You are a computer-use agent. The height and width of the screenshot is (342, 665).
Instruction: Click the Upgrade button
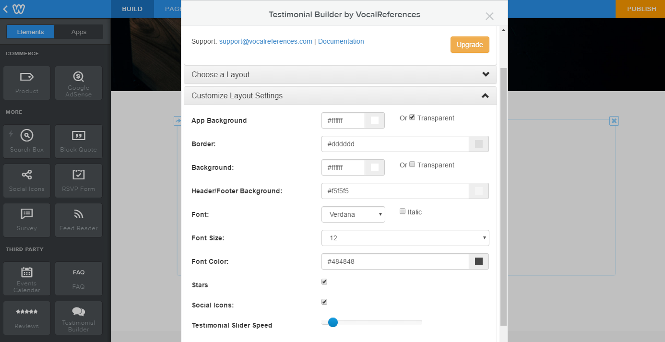pos(470,45)
